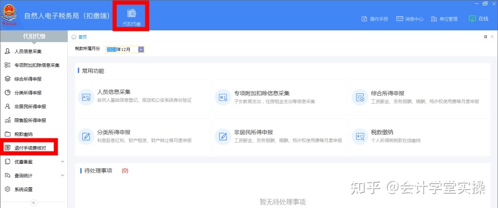
Task: Click 操作手册 link text
Action: point(379,19)
